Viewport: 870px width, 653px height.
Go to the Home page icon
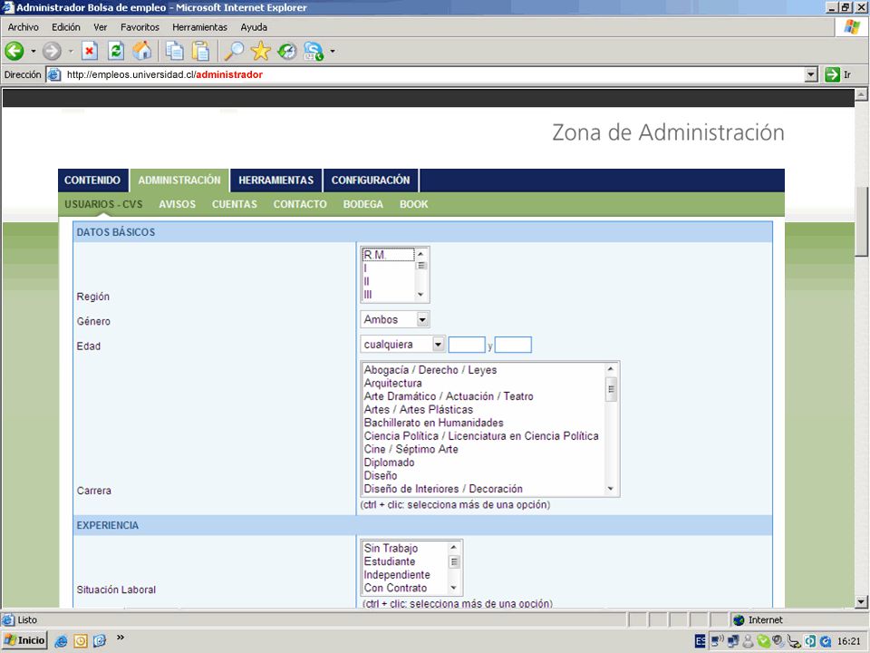[142, 51]
